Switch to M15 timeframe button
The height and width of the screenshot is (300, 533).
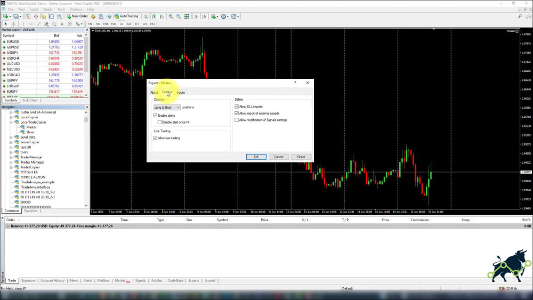click(x=106, y=24)
